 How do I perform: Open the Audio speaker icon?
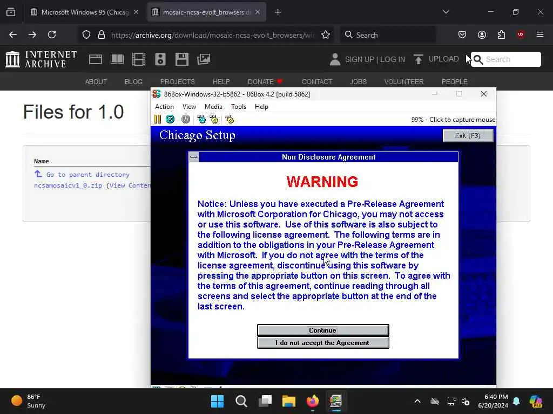tap(160, 59)
